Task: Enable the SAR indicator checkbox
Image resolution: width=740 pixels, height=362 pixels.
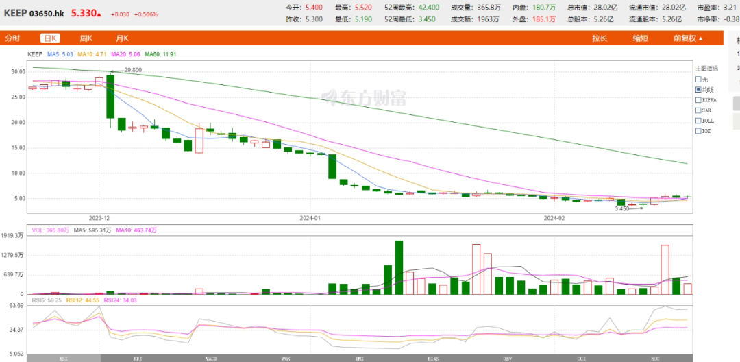Action: click(x=698, y=110)
